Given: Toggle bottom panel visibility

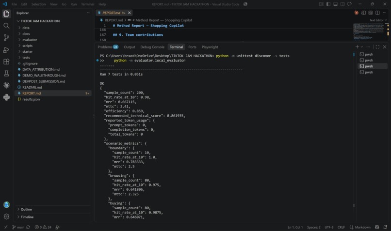Looking at the screenshot, I should coord(335,4).
